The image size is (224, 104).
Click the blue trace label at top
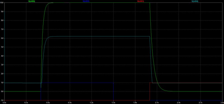(x=86, y=1)
